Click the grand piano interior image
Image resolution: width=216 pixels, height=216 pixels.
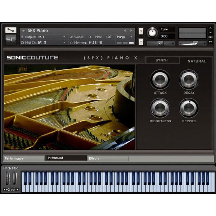(69, 107)
